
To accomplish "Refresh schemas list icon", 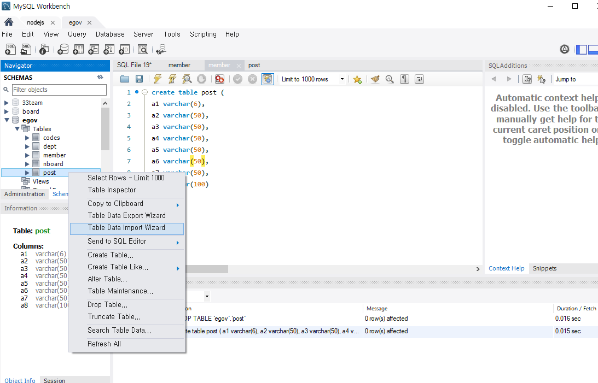I will coord(100,77).
